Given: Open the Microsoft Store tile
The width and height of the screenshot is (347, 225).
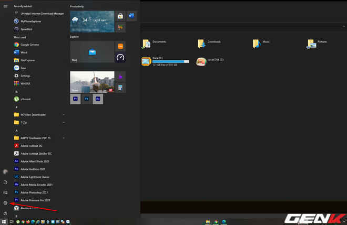Looking at the screenshot, I should click(120, 16).
